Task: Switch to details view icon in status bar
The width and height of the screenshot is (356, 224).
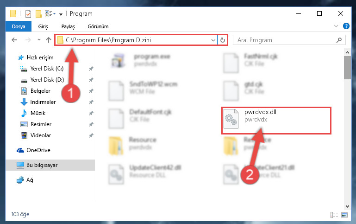Action: [x=334, y=215]
